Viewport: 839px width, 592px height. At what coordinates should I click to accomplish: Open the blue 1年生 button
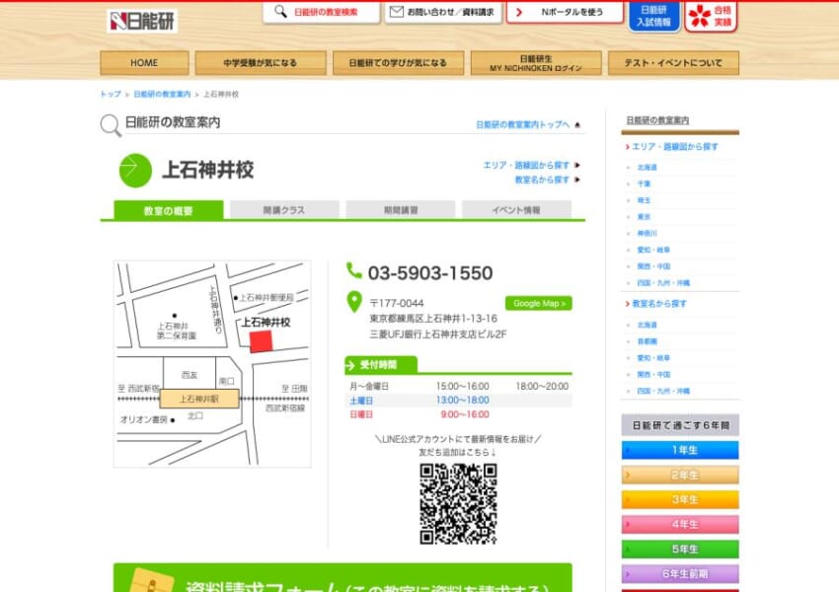(x=680, y=450)
